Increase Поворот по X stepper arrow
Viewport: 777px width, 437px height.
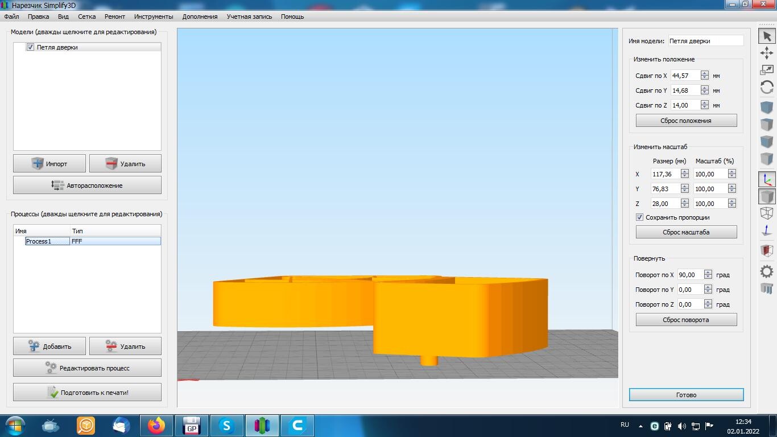(x=708, y=272)
